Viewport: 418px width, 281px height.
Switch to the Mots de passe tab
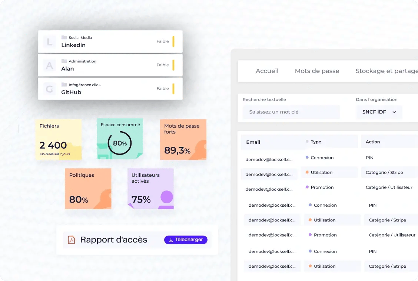point(317,71)
